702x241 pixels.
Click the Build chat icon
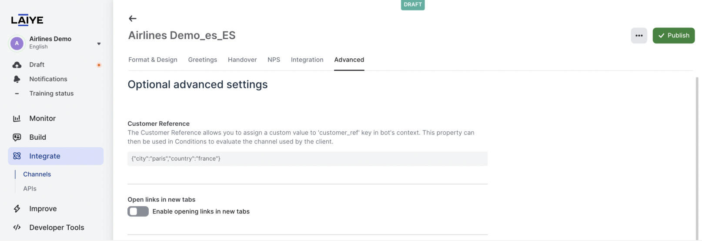coord(17,137)
